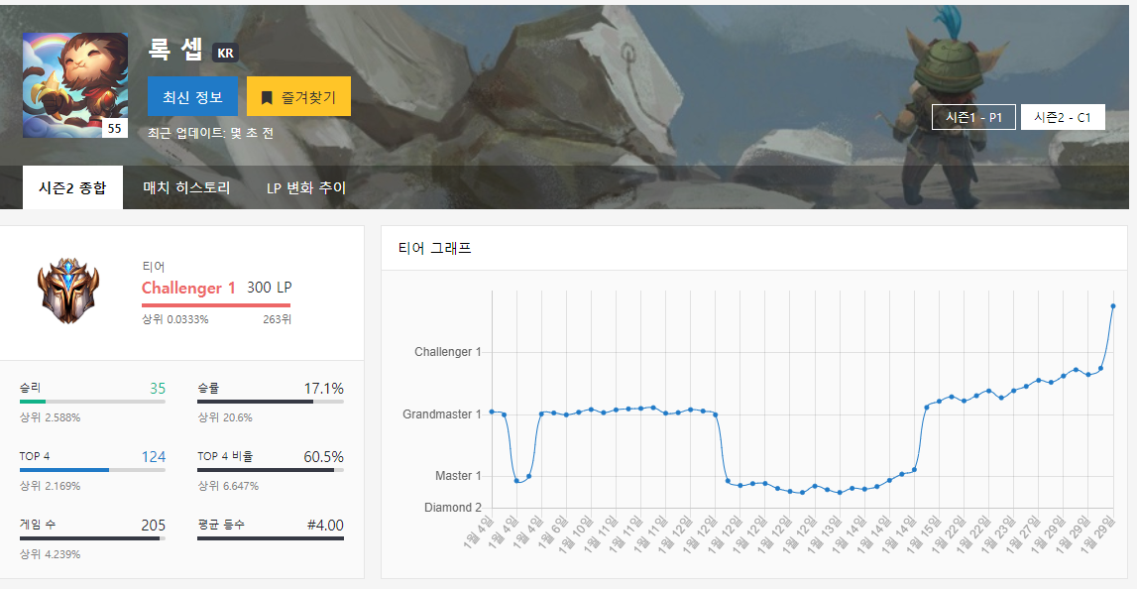Click the wins value 35
This screenshot has height=589, width=1137.
[x=158, y=388]
